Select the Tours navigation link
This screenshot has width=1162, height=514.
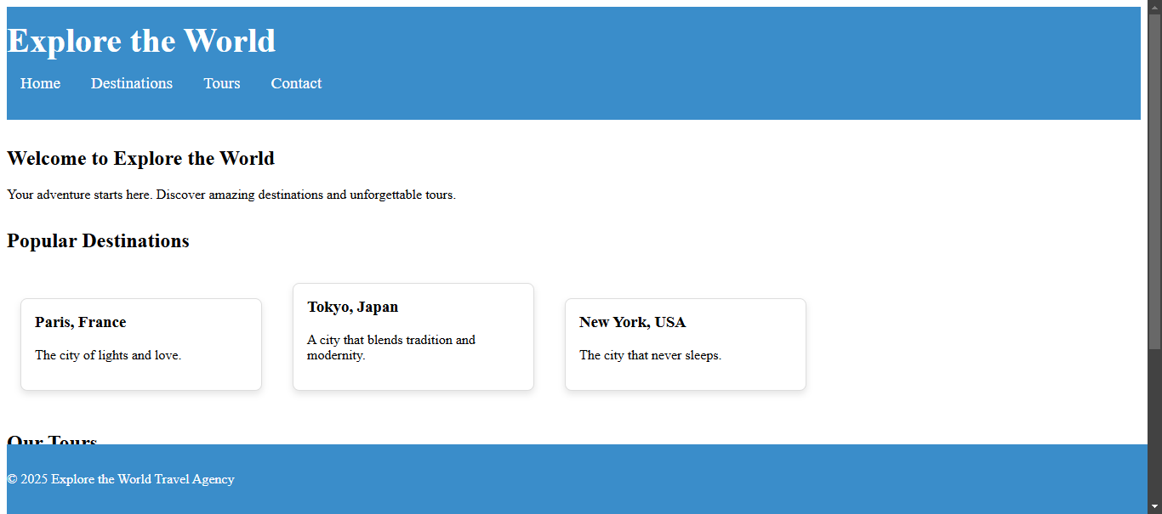tap(221, 82)
